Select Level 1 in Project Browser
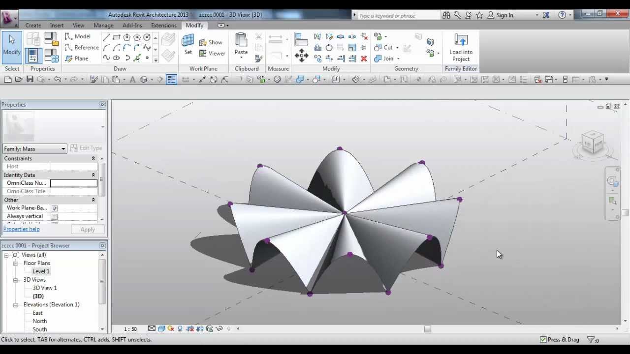The height and width of the screenshot is (354, 630). pyautogui.click(x=41, y=271)
